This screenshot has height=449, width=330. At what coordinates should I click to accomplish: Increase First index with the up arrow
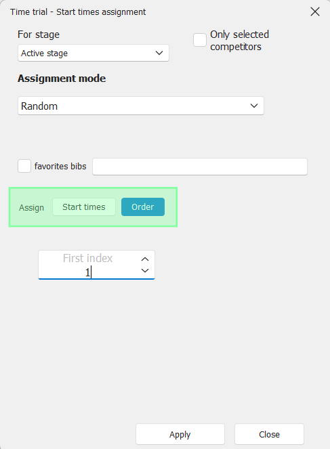[145, 259]
